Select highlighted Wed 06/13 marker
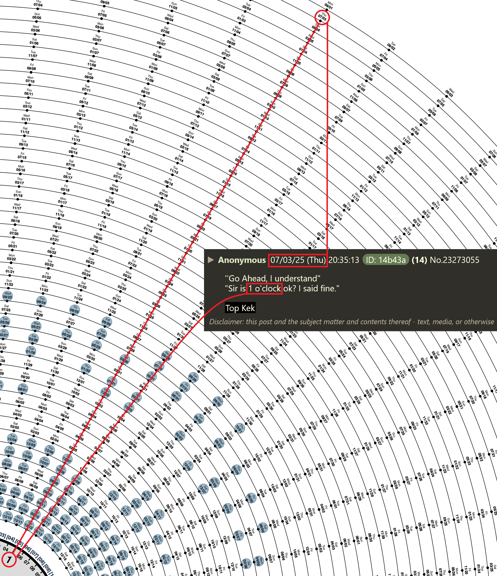Viewport: 497px width, 576px height. (85, 521)
